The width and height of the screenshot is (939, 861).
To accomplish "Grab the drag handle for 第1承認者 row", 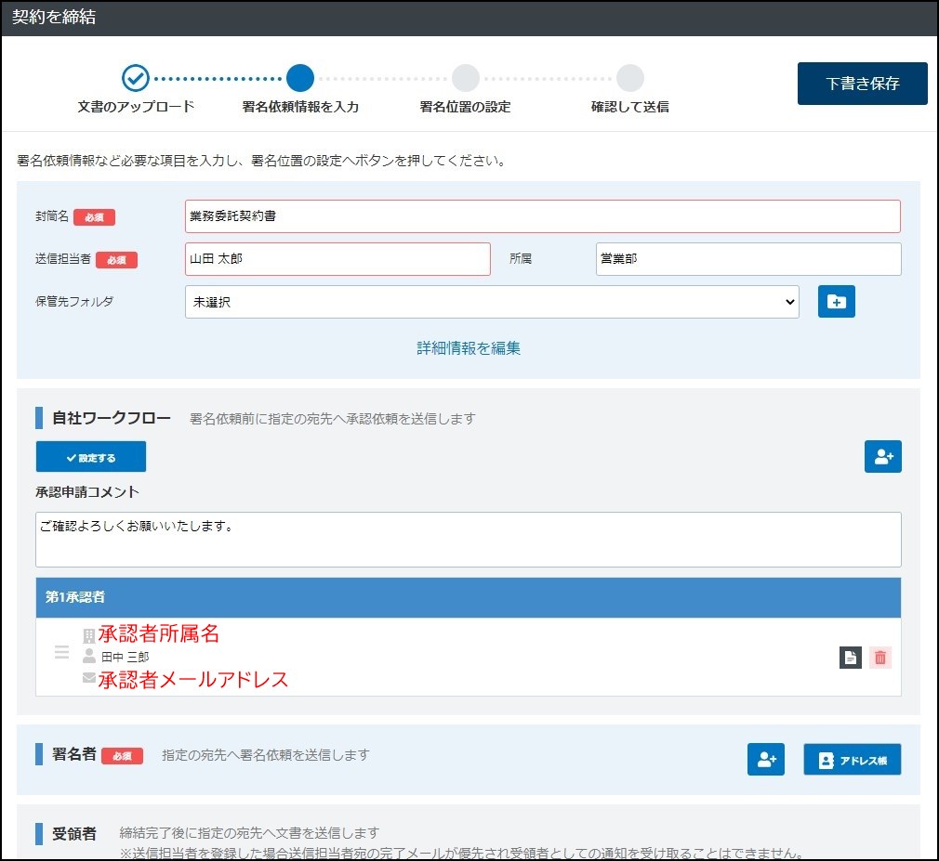I will 62,653.
